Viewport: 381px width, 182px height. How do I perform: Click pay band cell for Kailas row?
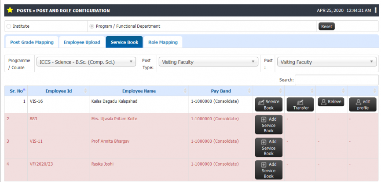tap(220, 104)
